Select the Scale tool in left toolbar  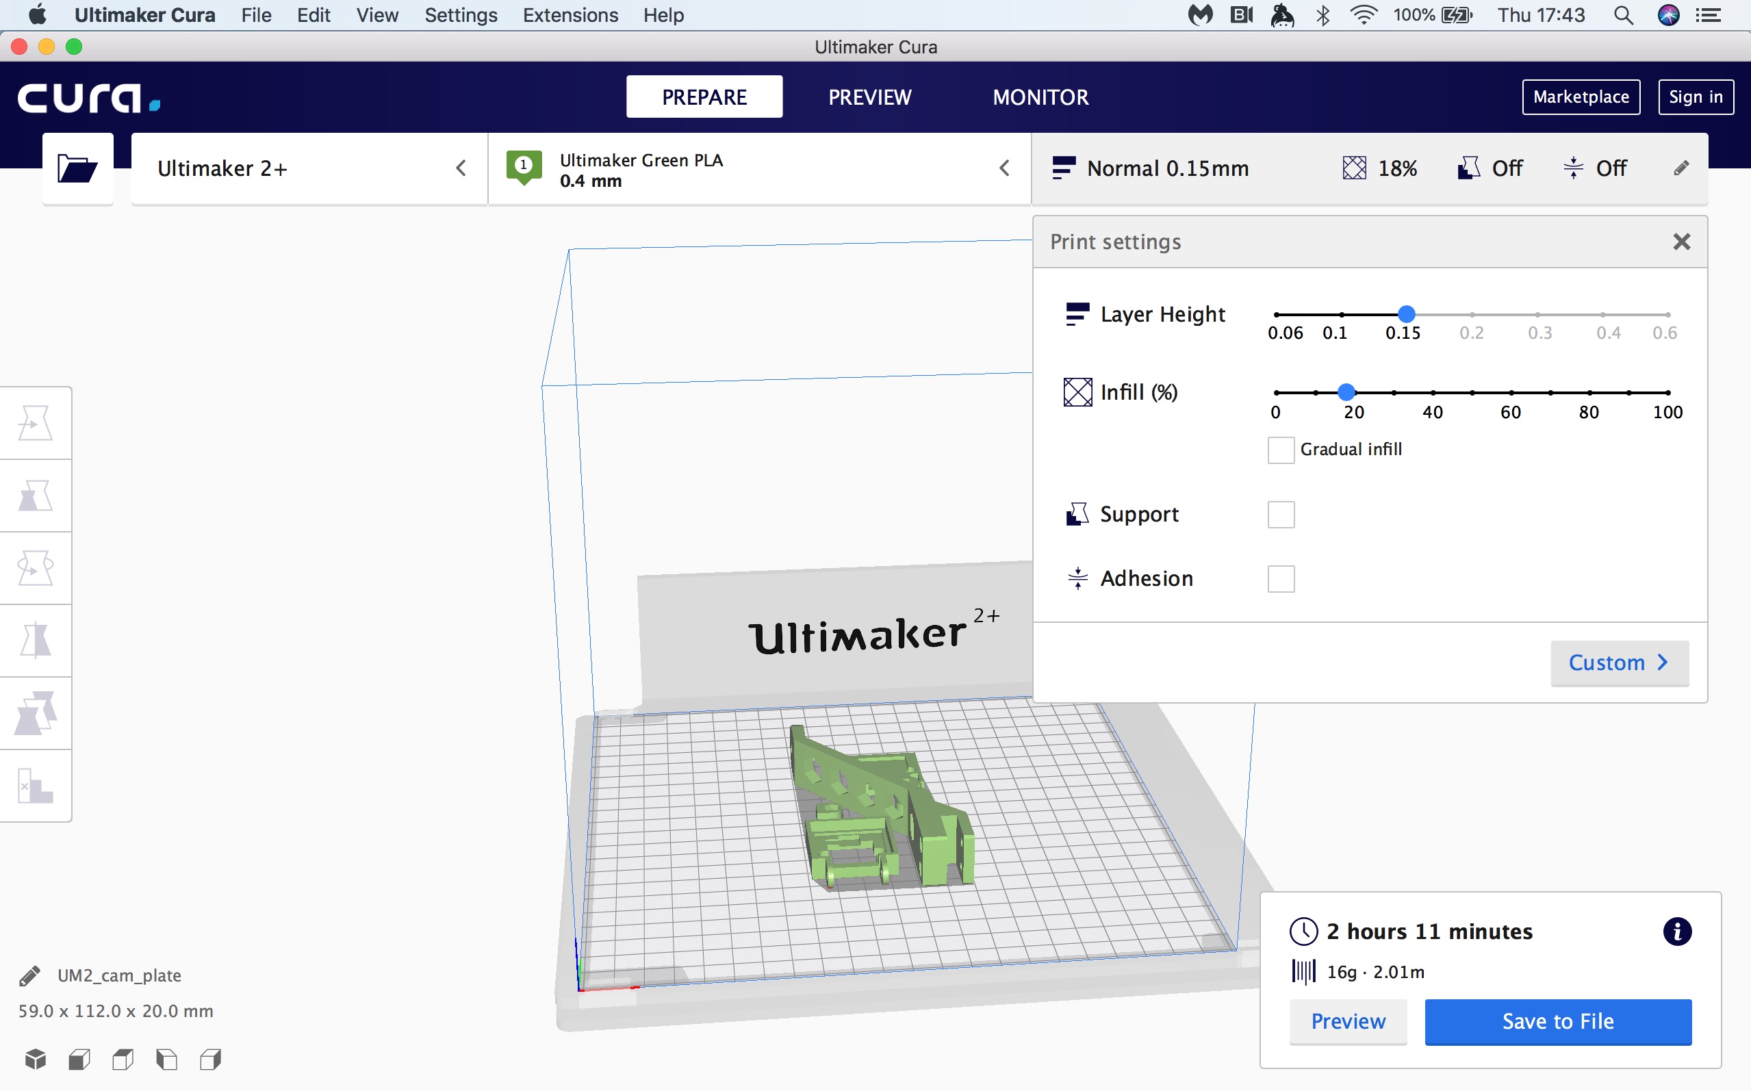pos(36,496)
